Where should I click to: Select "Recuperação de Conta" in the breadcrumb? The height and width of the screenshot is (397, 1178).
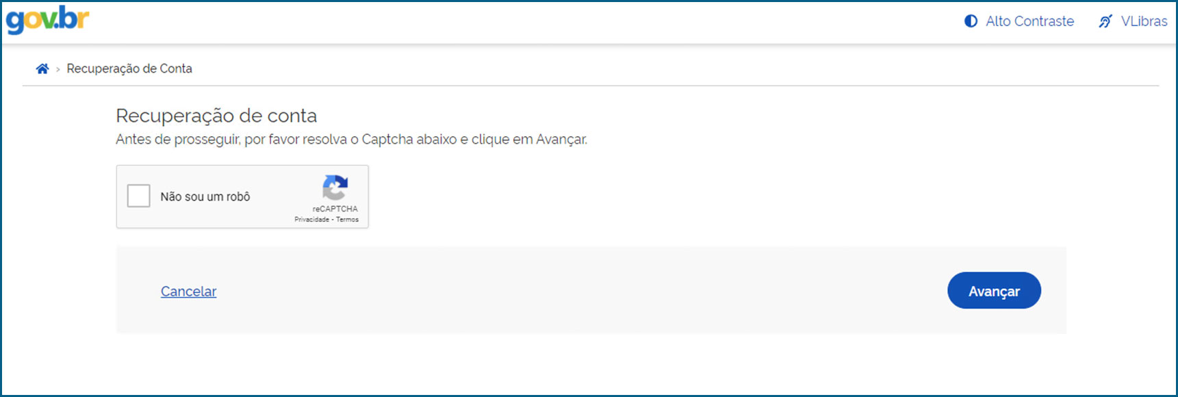pos(129,68)
